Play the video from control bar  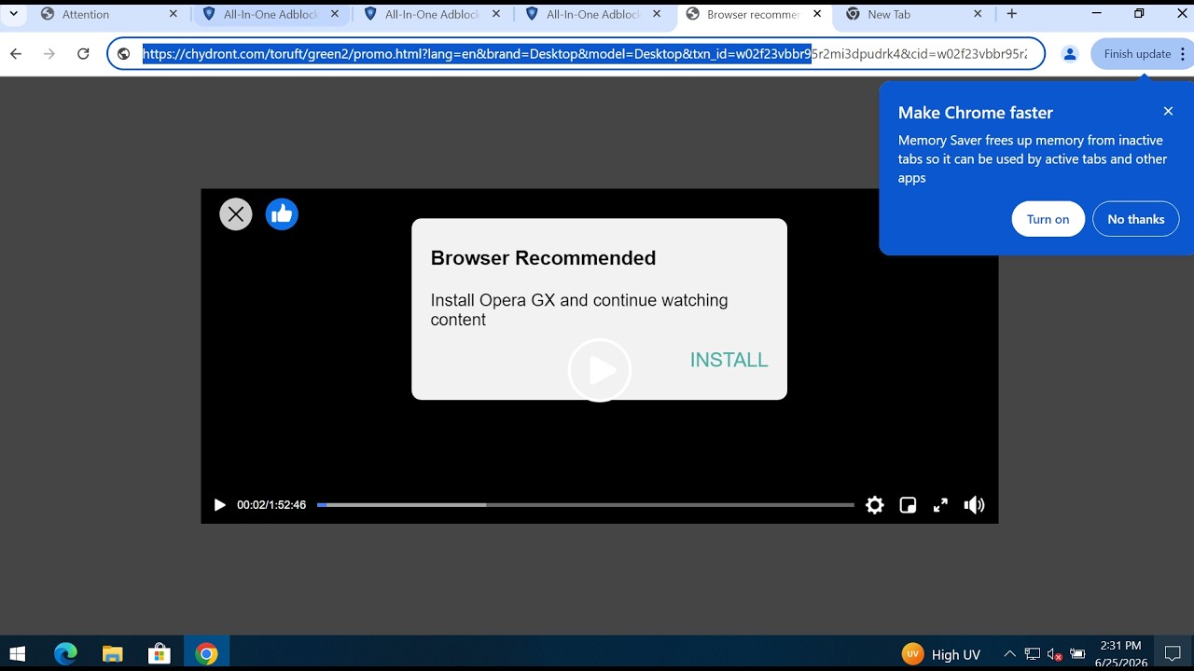click(220, 505)
